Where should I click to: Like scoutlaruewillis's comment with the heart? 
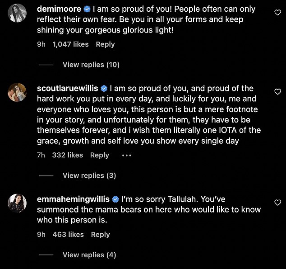click(278, 92)
